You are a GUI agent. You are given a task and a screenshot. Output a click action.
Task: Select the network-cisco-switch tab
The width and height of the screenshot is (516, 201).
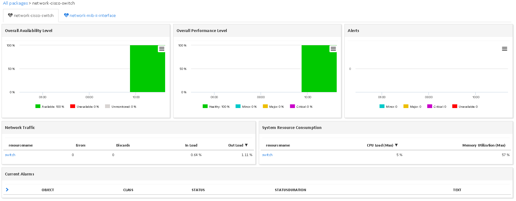[34, 16]
